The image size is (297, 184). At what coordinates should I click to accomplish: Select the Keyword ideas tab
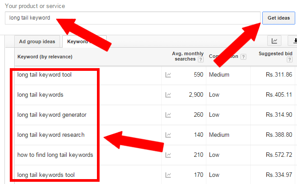(84, 41)
